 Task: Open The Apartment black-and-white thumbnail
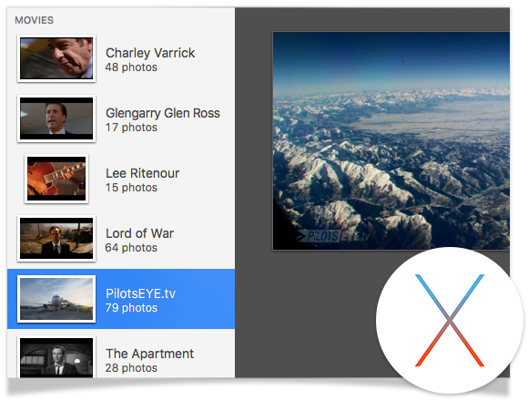click(x=56, y=357)
